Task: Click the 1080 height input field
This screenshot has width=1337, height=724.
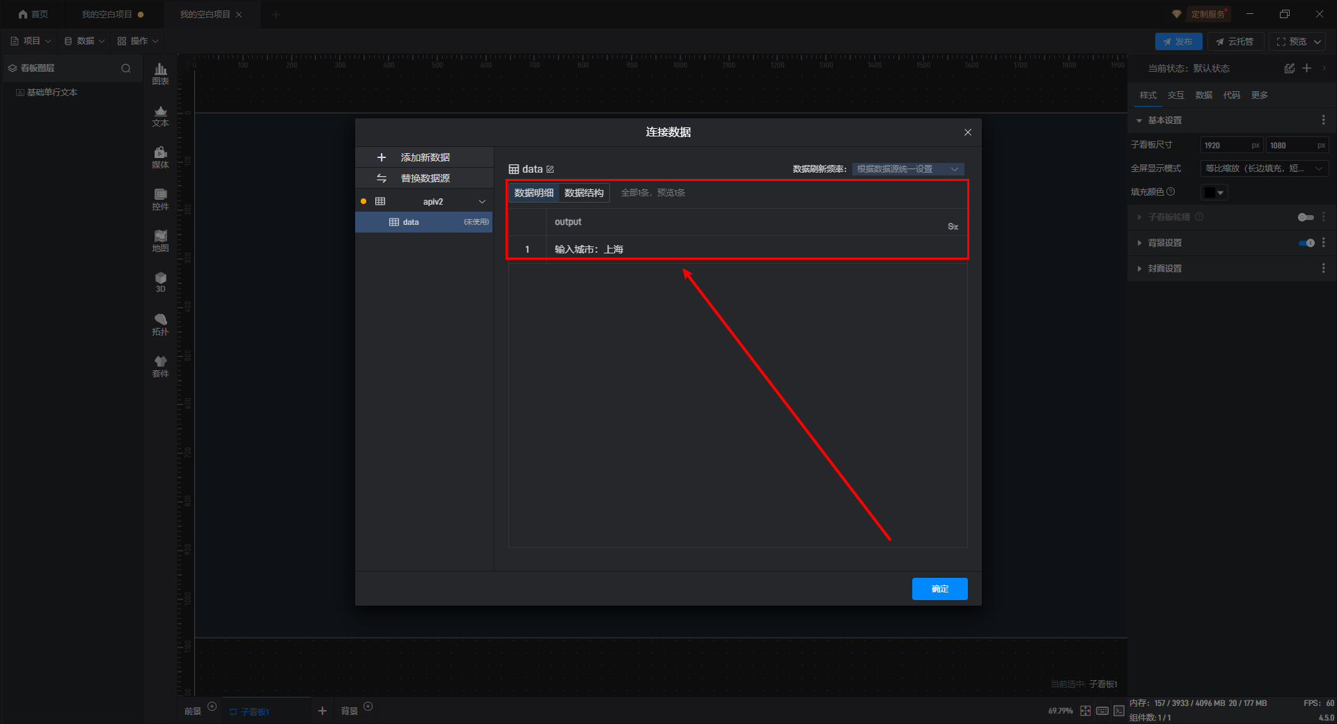Action: tap(1297, 145)
